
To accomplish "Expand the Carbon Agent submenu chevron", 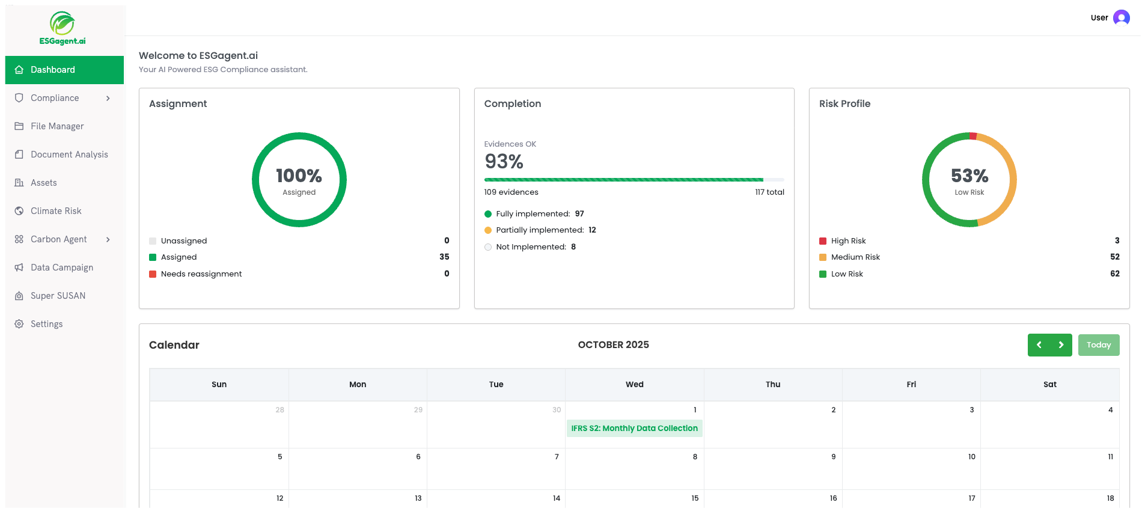I will 108,239.
